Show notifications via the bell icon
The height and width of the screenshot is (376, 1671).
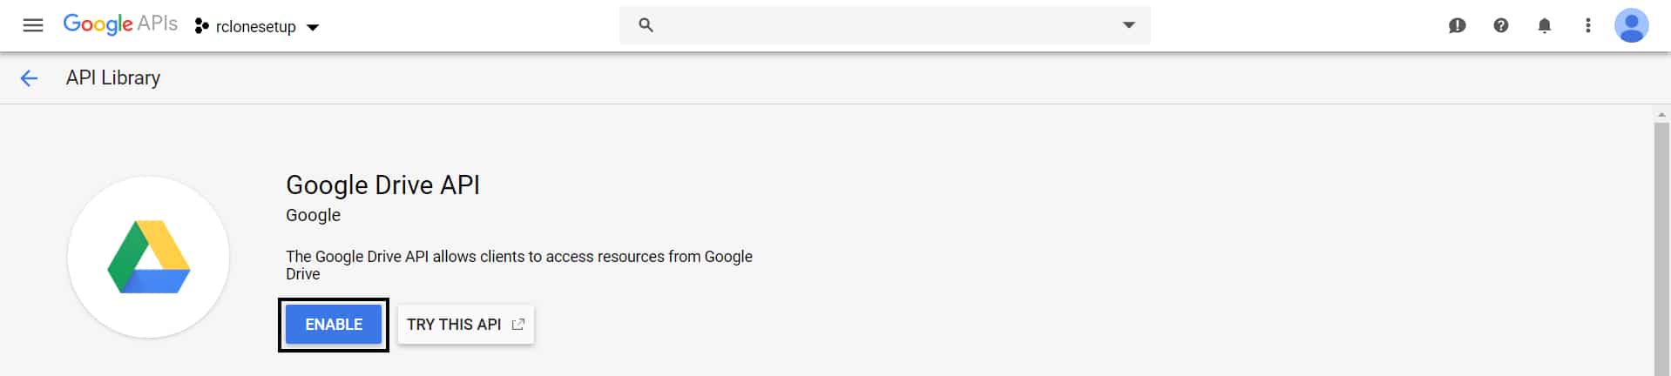pyautogui.click(x=1544, y=25)
